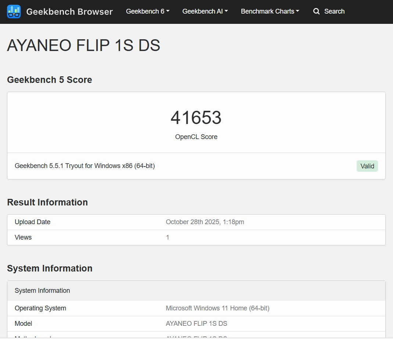Click the Geekbench 5.5.1 Tryout version text
Viewport: 393px width, 339px height.
pos(85,166)
